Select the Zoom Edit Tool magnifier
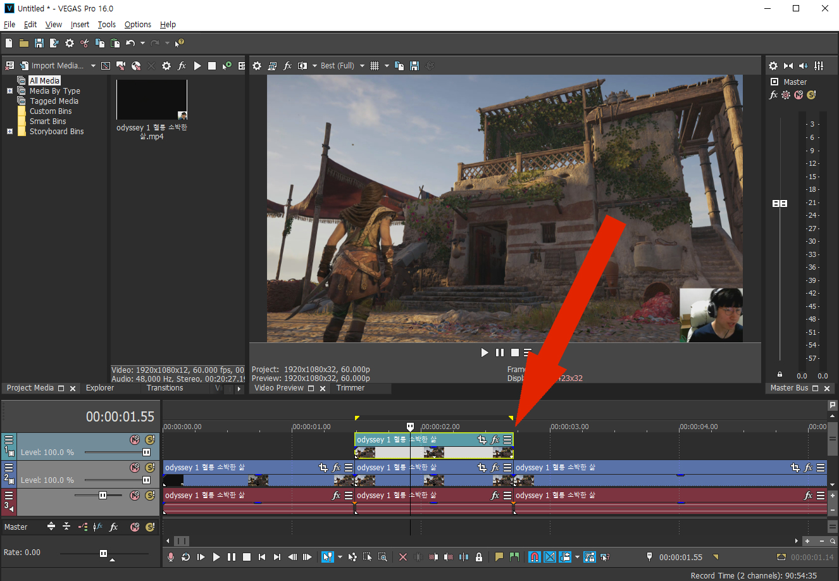This screenshot has height=581, width=839. [383, 557]
